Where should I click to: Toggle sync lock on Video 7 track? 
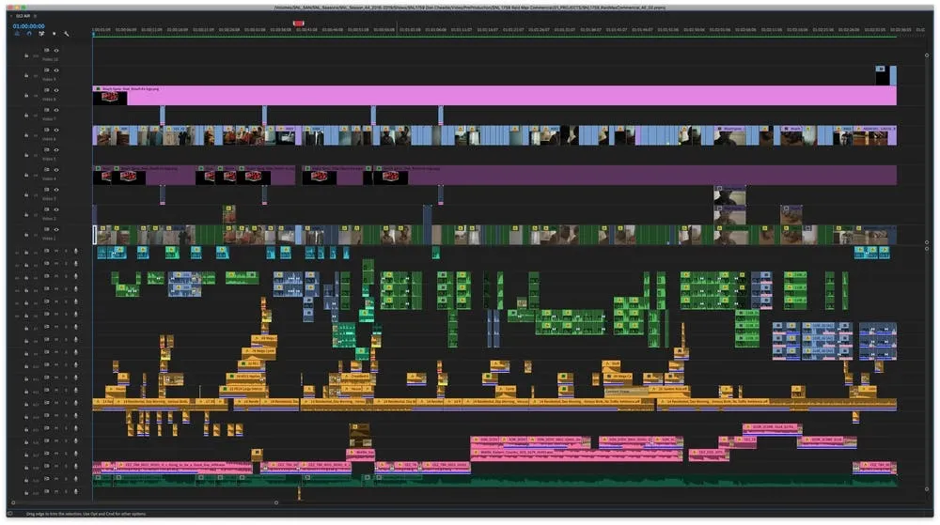coord(46,110)
